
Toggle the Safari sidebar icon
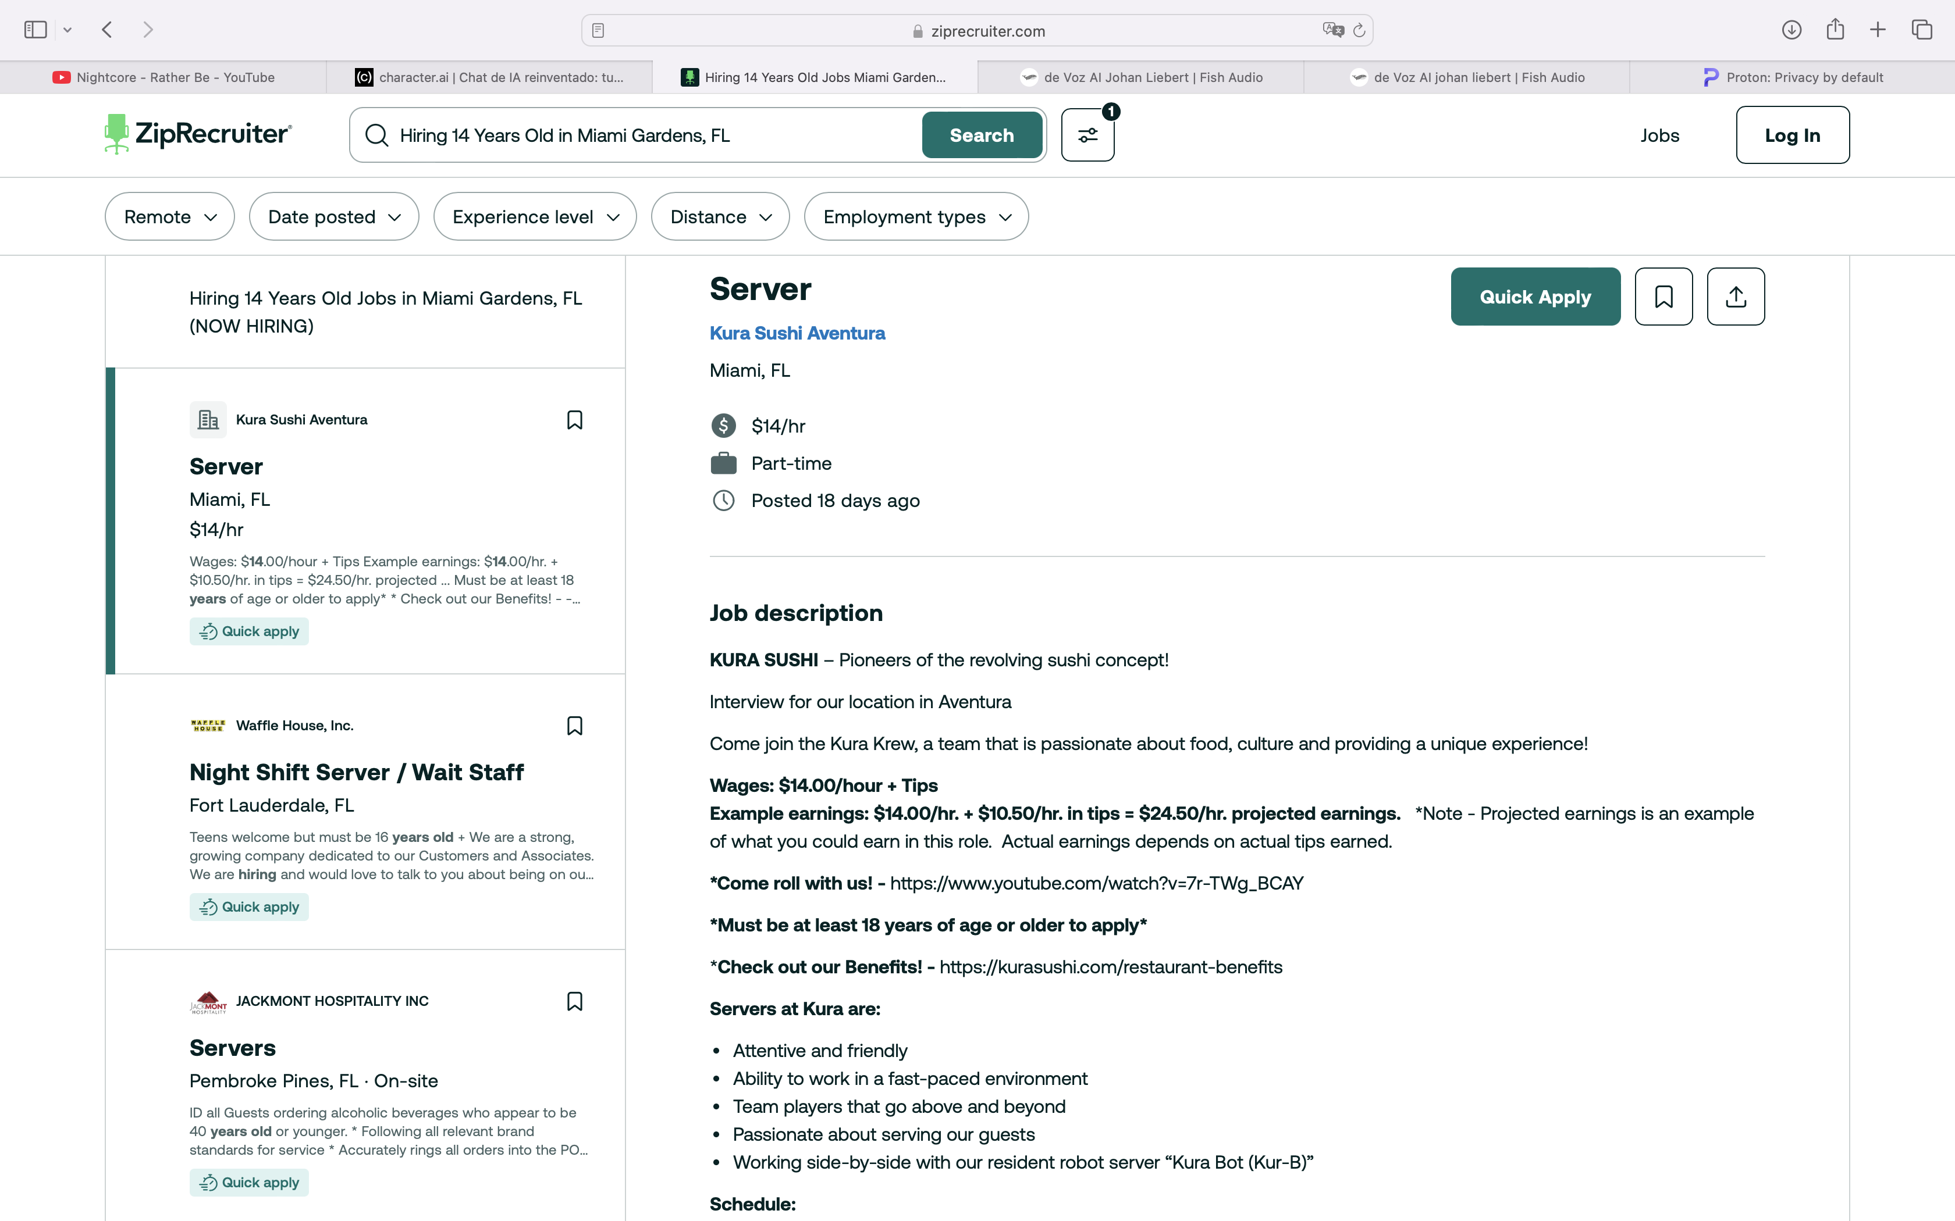pos(35,30)
